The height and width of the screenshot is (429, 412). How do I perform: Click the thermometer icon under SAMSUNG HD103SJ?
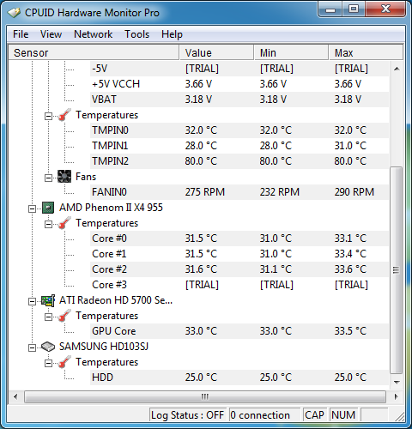[64, 362]
